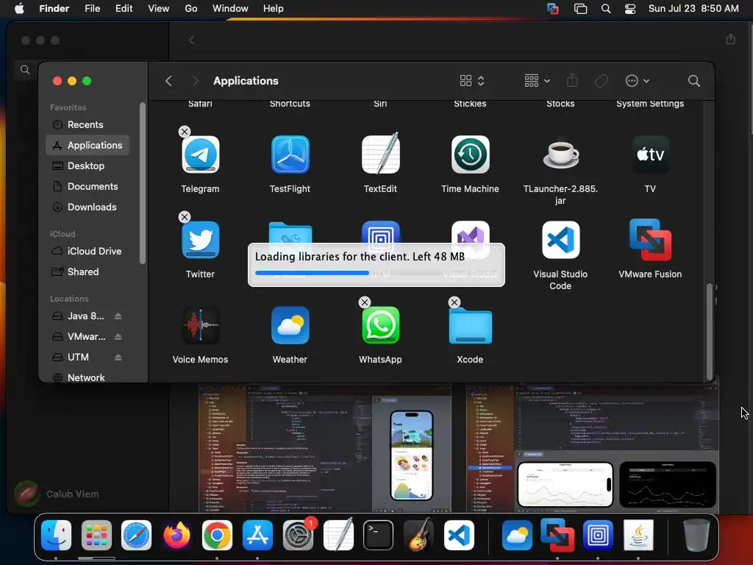The image size is (753, 565).
Task: Select Downloads in the sidebar
Action: pos(88,207)
